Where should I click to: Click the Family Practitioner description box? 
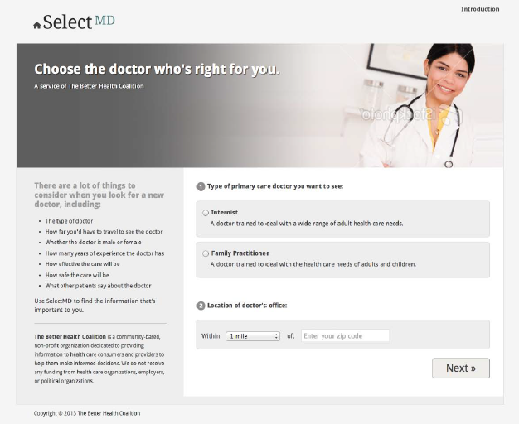pyautogui.click(x=343, y=260)
